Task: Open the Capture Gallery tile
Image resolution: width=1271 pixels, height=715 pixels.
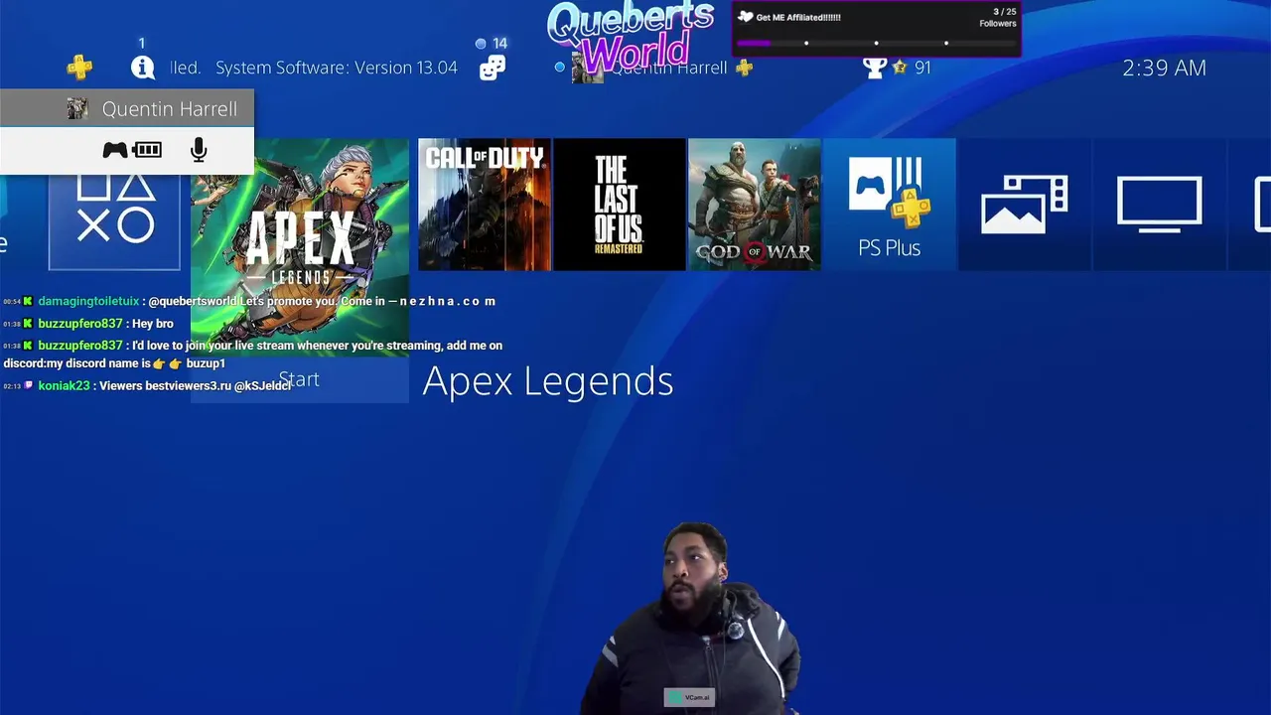Action: pos(1025,205)
